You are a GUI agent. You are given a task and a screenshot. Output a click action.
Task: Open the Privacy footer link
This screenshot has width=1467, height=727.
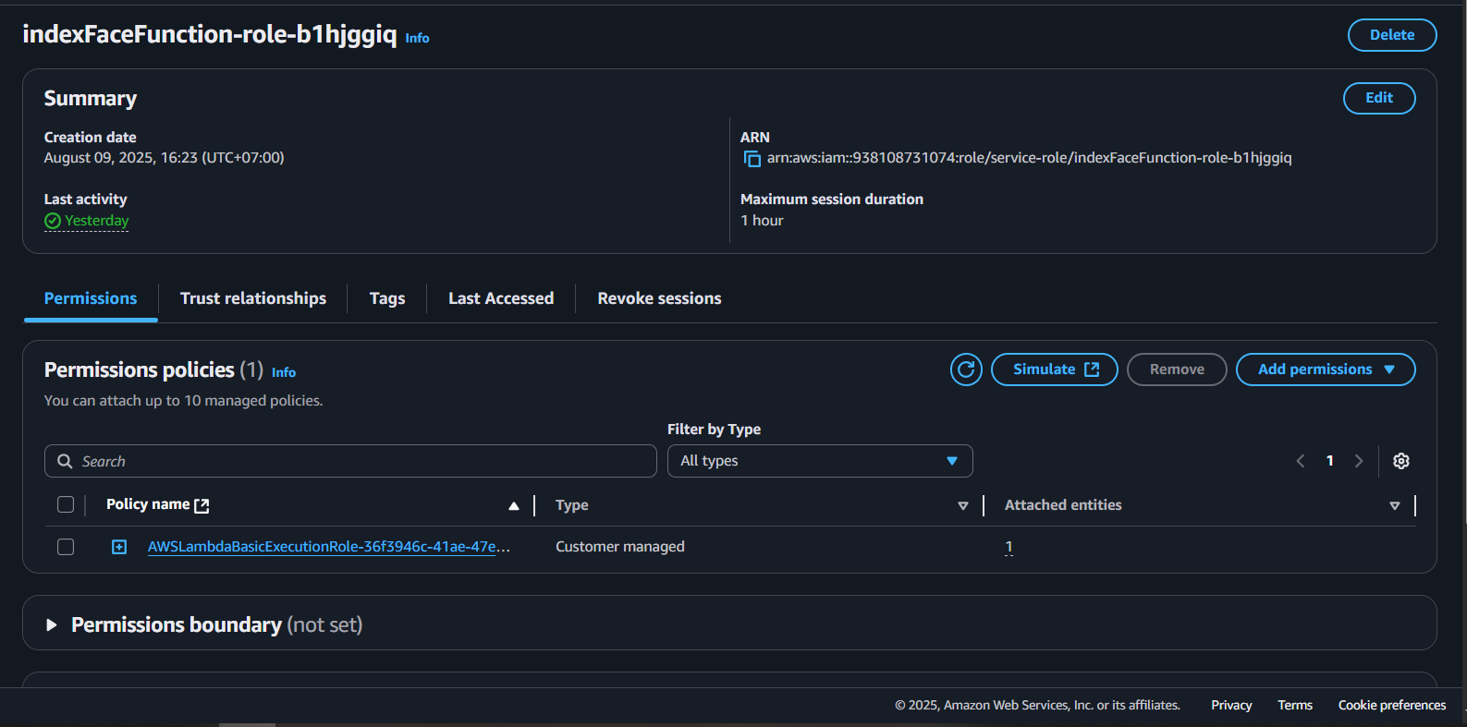[x=1231, y=705]
